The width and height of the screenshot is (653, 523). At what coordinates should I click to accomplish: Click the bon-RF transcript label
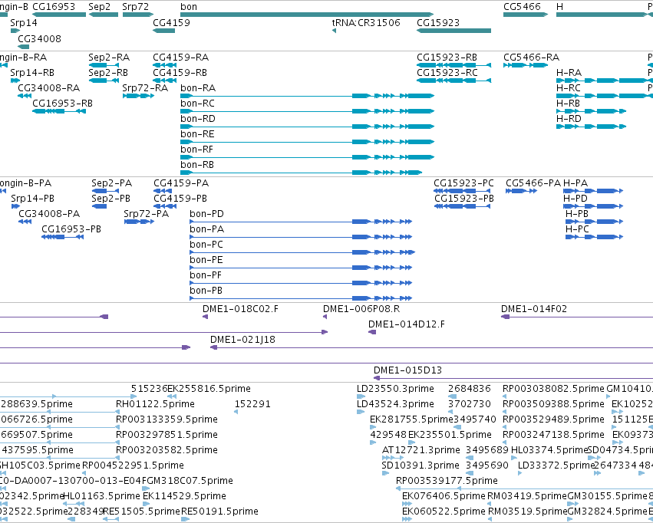[x=197, y=150]
